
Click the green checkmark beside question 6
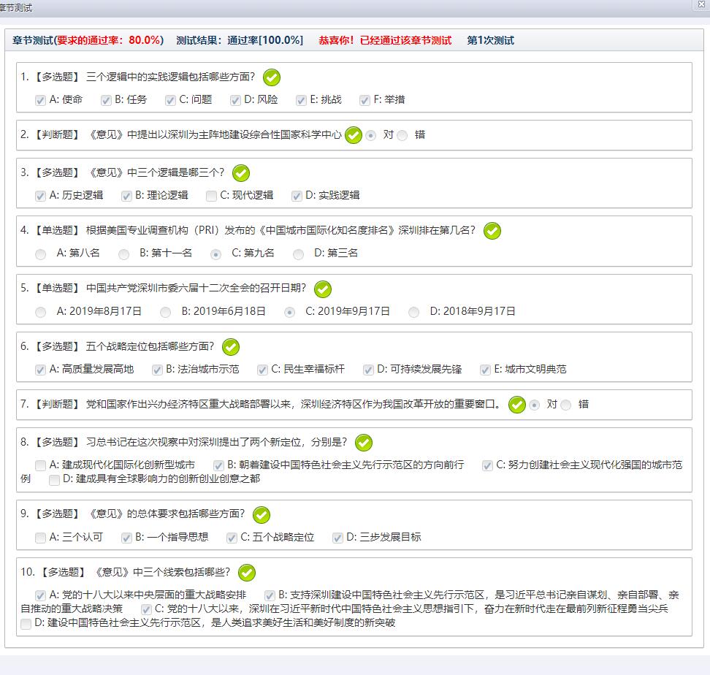coord(231,347)
